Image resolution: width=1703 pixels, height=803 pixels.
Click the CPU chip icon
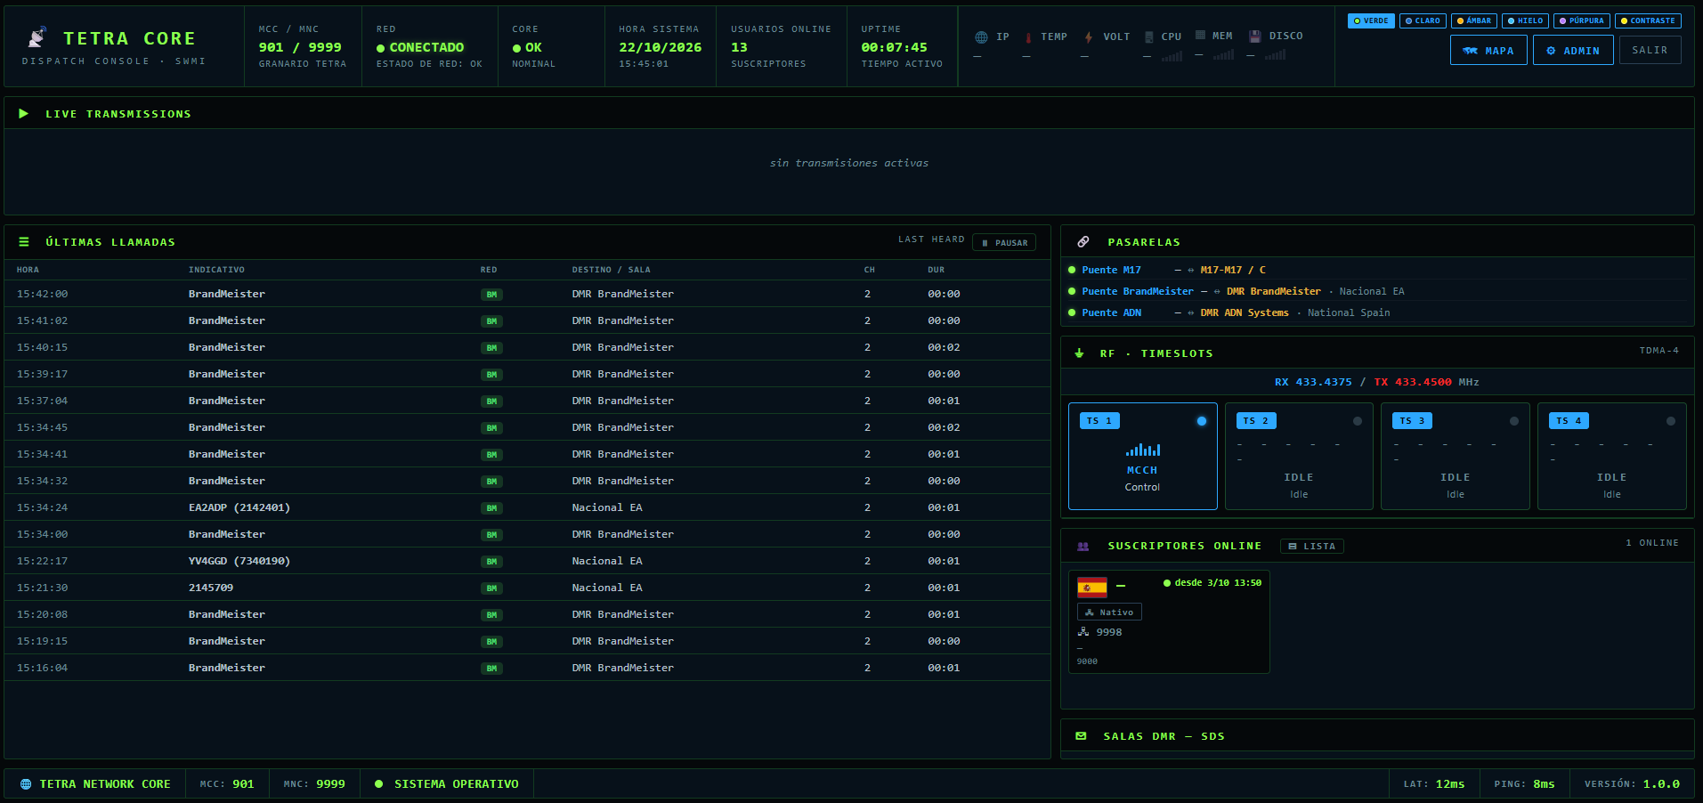(x=1149, y=37)
